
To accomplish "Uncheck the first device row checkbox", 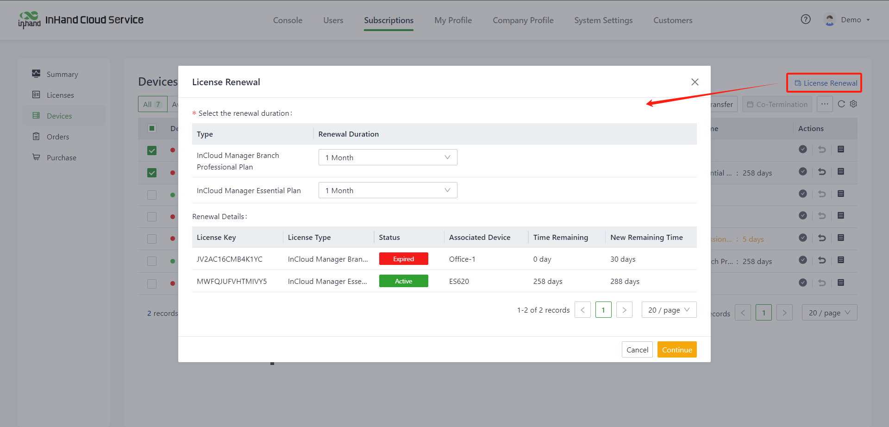I will (x=152, y=151).
